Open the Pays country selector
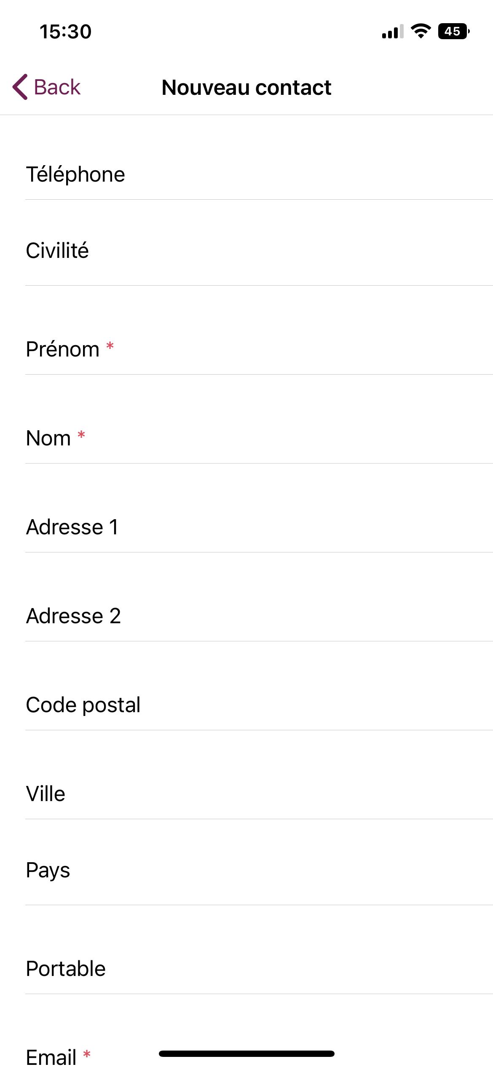 tap(259, 870)
